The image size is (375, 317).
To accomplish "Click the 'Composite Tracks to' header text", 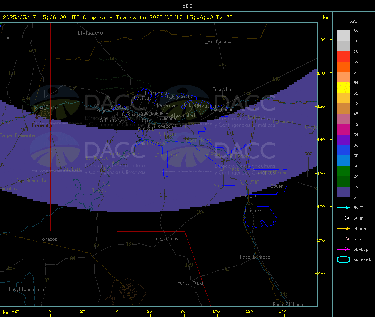I will tap(115, 17).
